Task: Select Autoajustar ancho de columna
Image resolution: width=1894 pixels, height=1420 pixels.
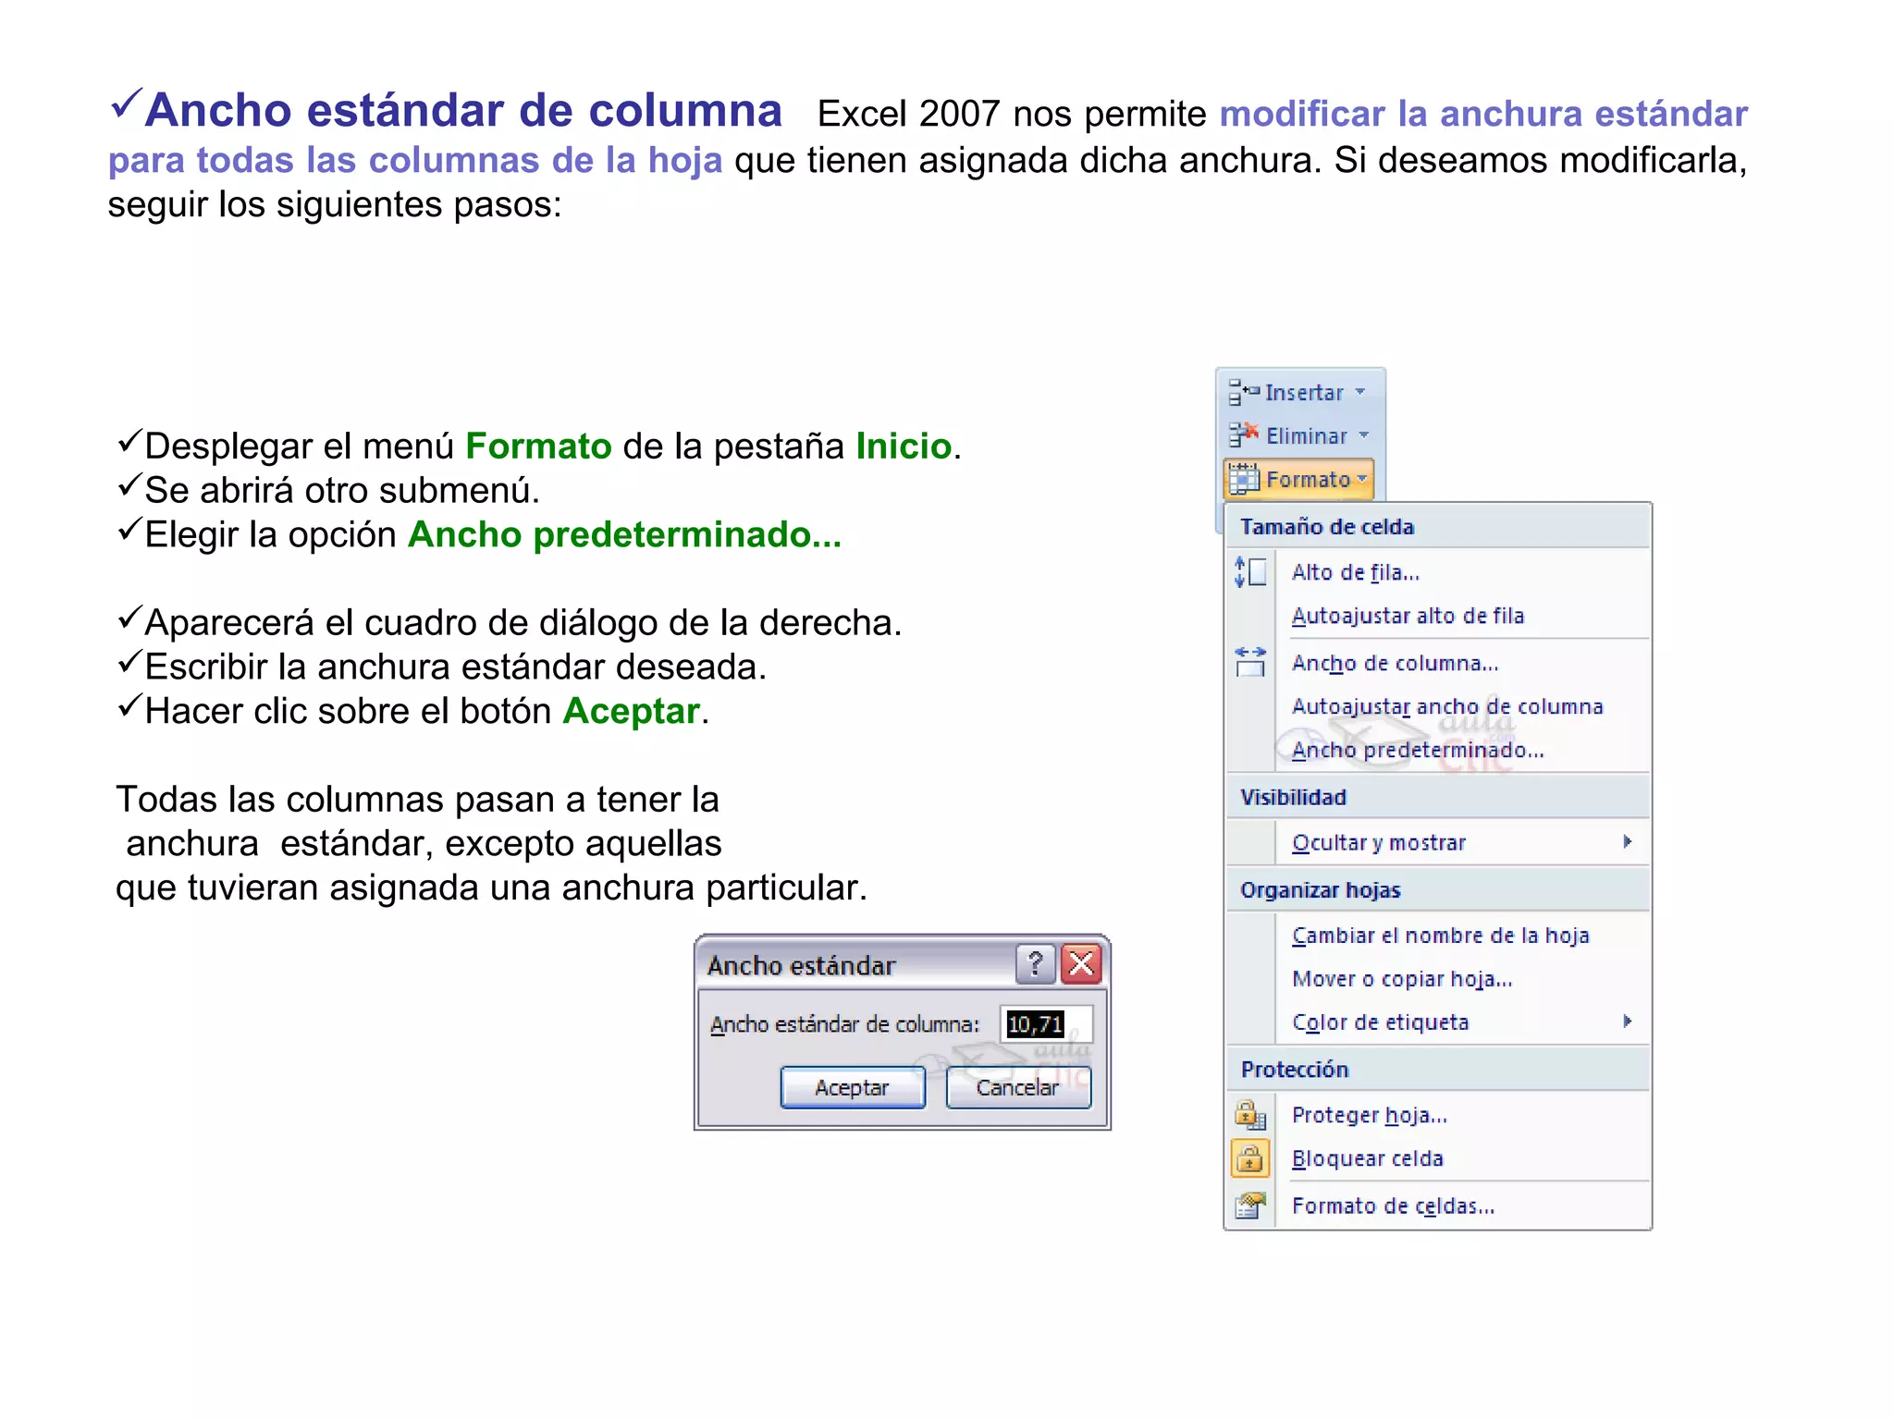Action: click(1447, 706)
